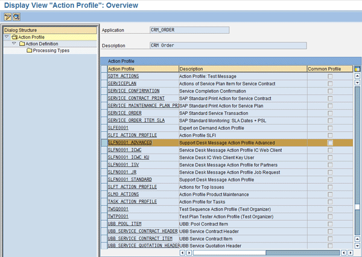The width and height of the screenshot is (362, 257).
Task: Click the Processing Types folder icon
Action: 29,51
